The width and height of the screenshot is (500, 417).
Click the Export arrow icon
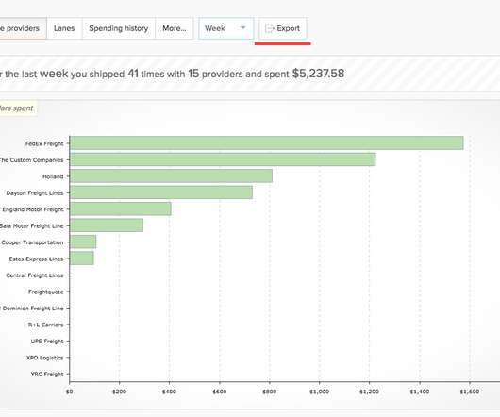pos(270,28)
